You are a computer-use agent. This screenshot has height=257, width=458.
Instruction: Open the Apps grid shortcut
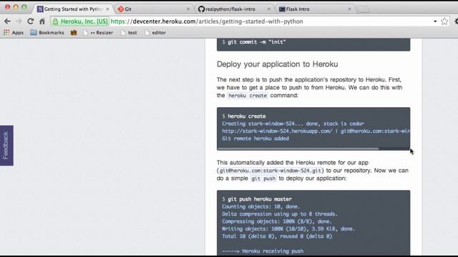(14, 33)
